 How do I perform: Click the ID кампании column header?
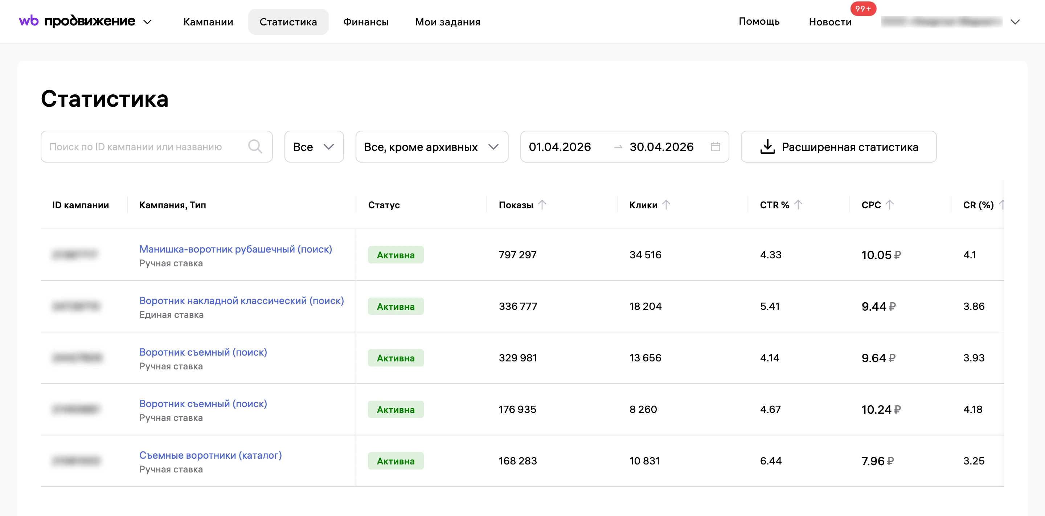click(x=80, y=205)
